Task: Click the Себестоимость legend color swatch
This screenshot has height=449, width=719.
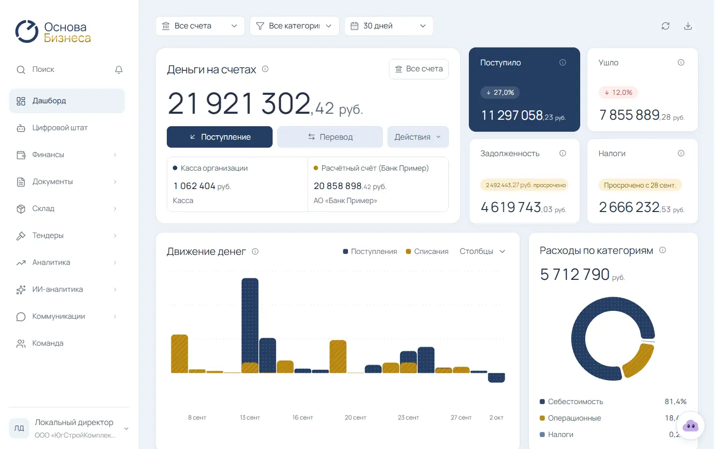Action: (542, 402)
